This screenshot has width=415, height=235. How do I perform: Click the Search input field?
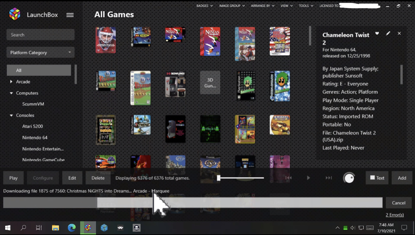pos(40,35)
